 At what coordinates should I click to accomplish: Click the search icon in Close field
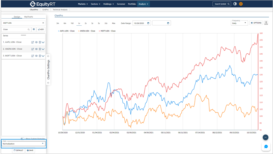point(29,29)
